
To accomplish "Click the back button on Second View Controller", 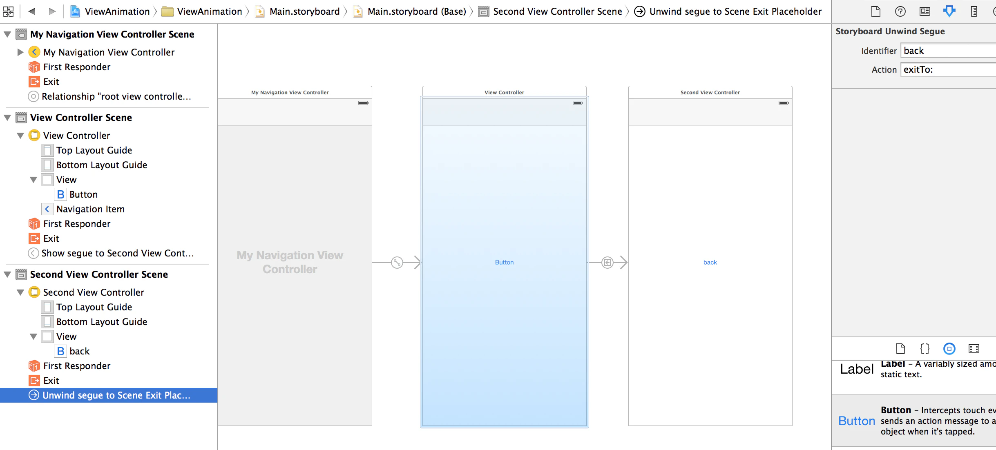I will 710,262.
